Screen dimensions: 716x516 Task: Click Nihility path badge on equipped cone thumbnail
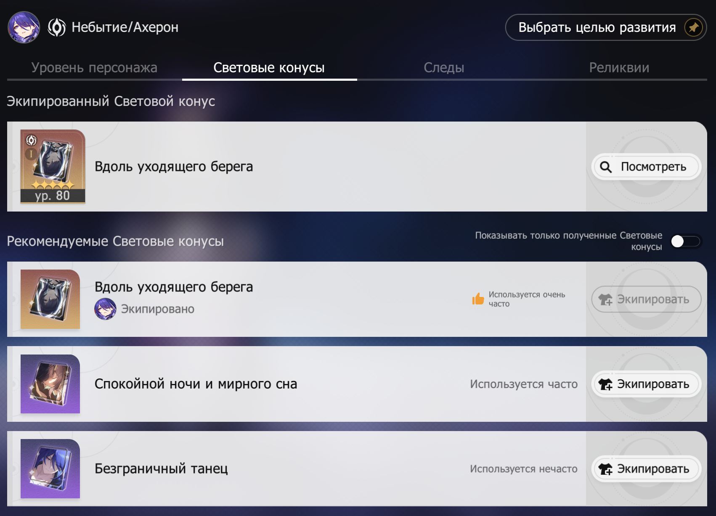(x=32, y=140)
